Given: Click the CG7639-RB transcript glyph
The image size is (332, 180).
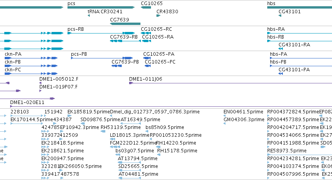Looking at the screenshot, I should [x=125, y=41].
